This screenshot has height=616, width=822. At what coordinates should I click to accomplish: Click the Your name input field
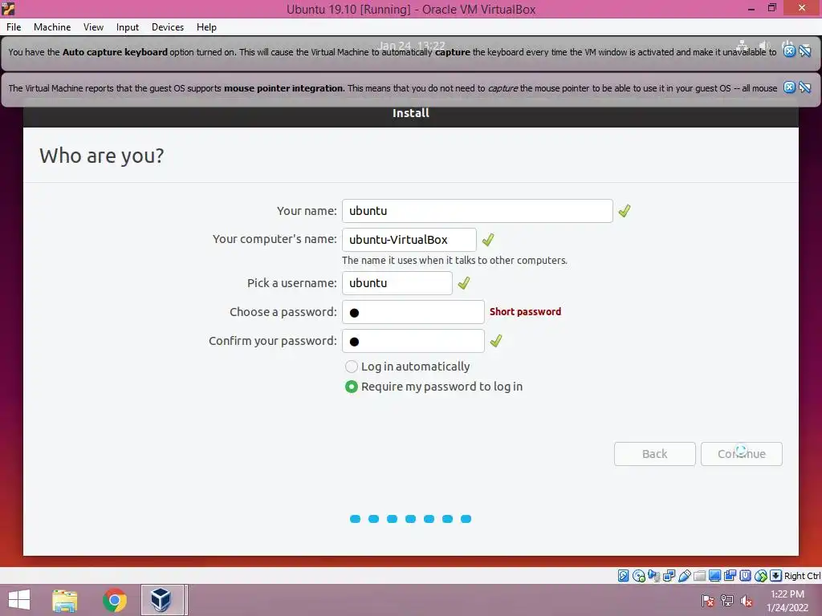coord(477,211)
